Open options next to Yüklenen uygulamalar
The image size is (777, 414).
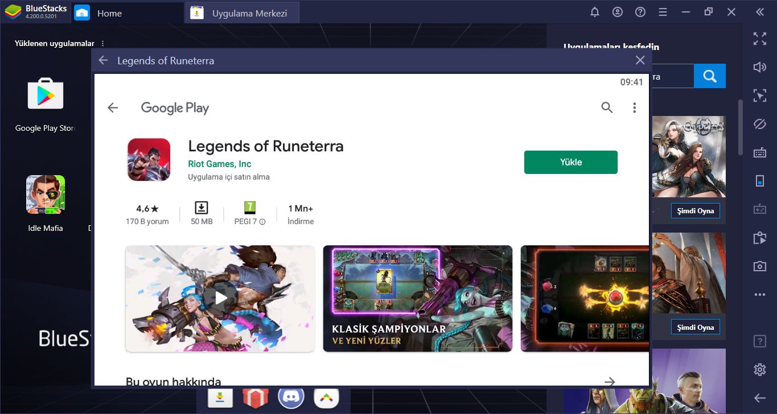coord(103,43)
